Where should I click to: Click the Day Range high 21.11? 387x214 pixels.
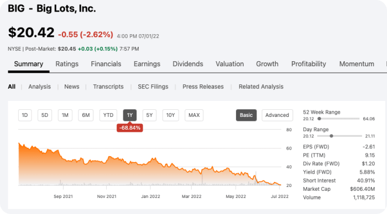(x=370, y=136)
